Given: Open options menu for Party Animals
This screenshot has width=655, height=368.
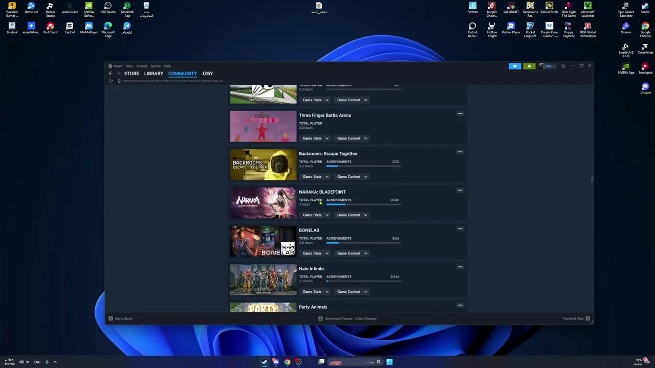Looking at the screenshot, I should [x=460, y=305].
